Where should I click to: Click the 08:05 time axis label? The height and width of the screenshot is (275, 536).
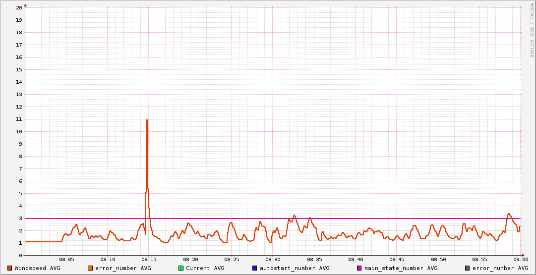pyautogui.click(x=66, y=260)
